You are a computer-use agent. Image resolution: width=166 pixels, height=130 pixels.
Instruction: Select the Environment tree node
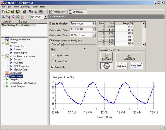16,76
